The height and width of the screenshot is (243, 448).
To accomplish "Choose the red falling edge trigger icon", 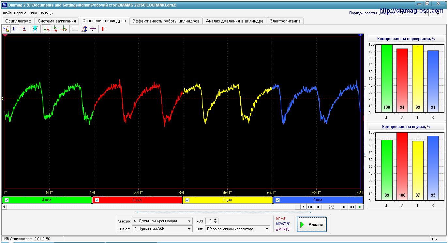I will pos(23,29).
